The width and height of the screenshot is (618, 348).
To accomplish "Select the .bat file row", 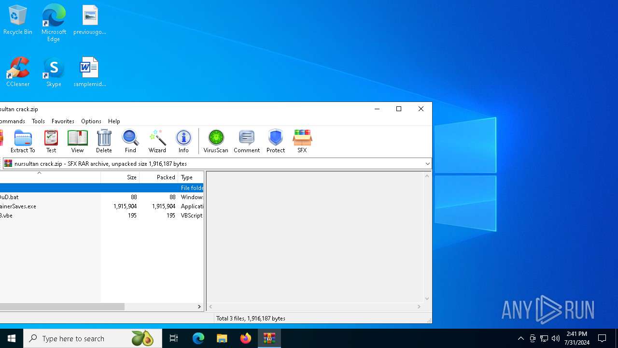I will click(x=102, y=197).
